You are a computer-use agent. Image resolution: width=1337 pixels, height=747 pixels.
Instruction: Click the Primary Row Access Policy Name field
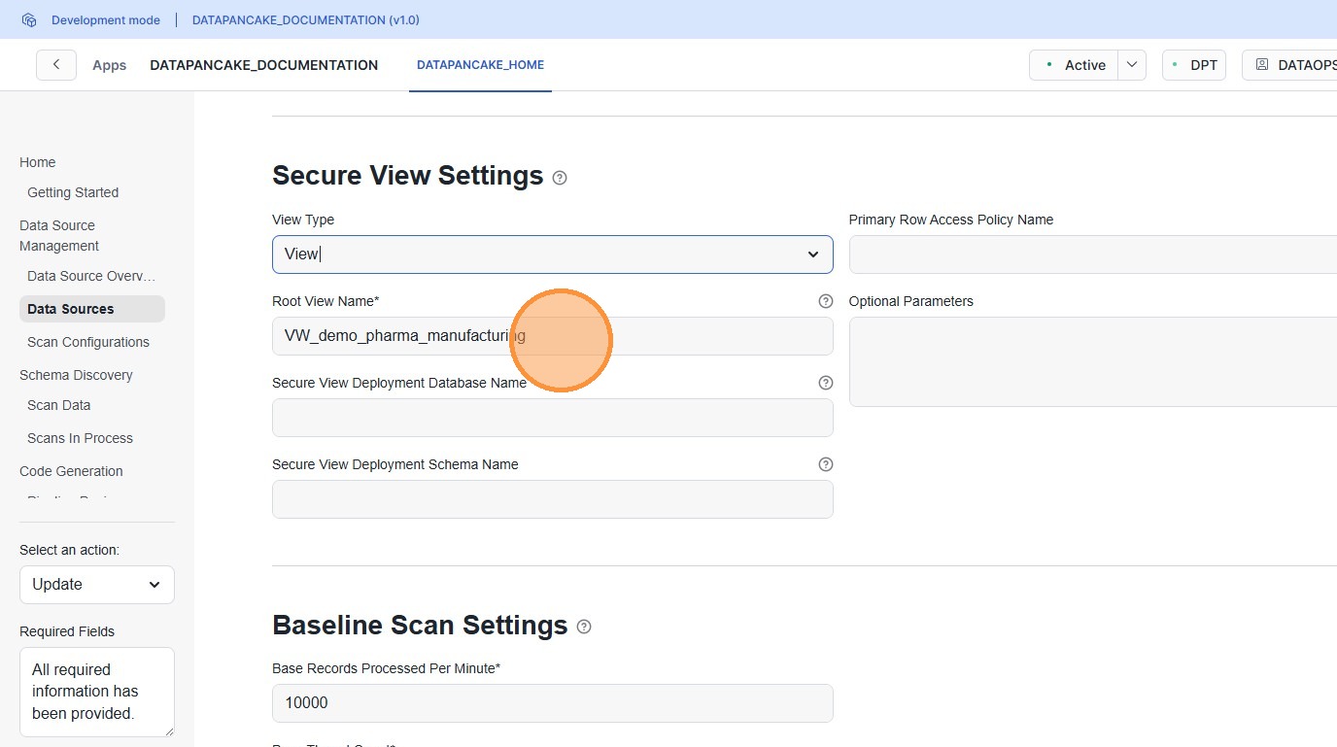click(1092, 255)
